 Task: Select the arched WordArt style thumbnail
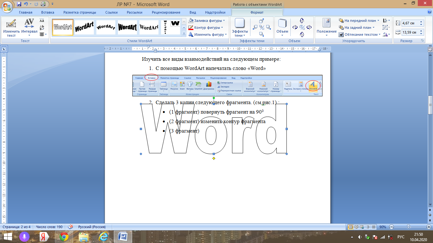coord(106,27)
